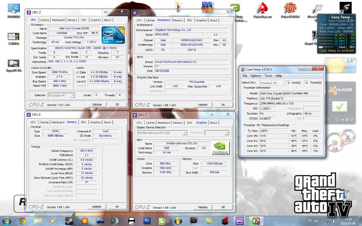Open the 2.78GHz screenshot file icon
This screenshot has width=362, height=226.
[13, 38]
